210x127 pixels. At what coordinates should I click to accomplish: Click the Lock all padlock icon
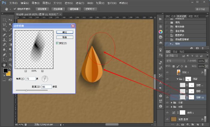[186, 66]
